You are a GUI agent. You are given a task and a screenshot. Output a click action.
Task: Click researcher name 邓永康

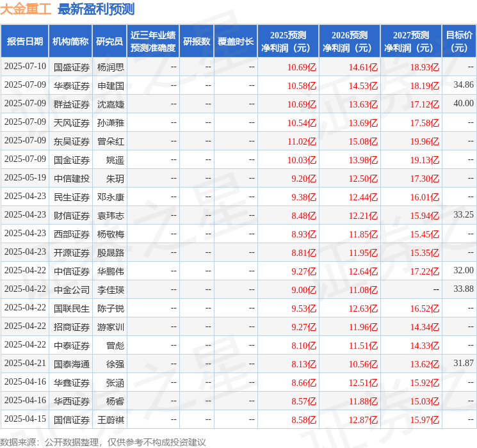[110, 197]
